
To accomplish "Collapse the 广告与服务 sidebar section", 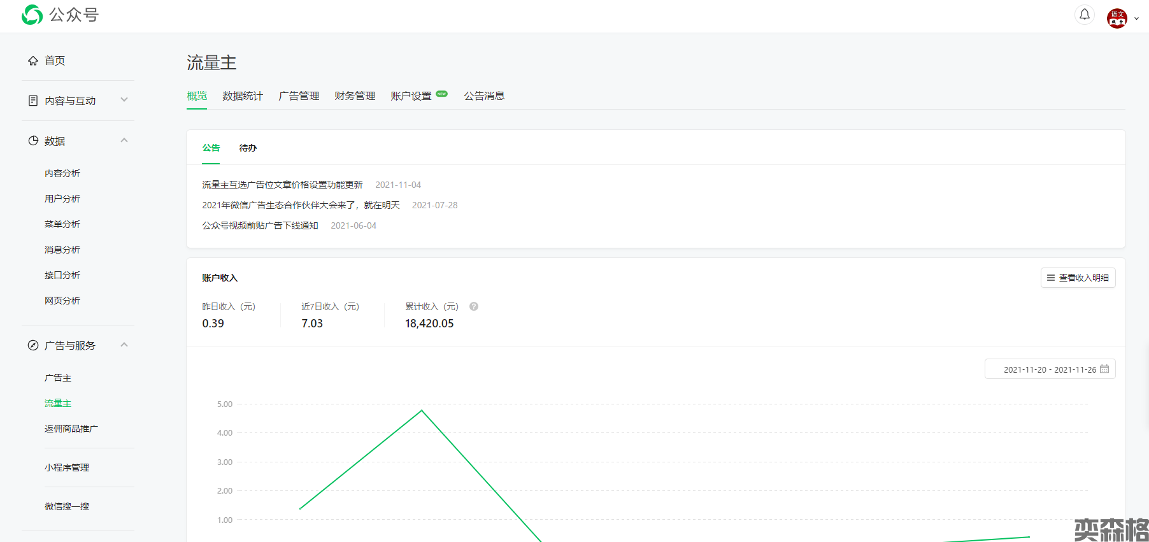I will click(x=124, y=345).
